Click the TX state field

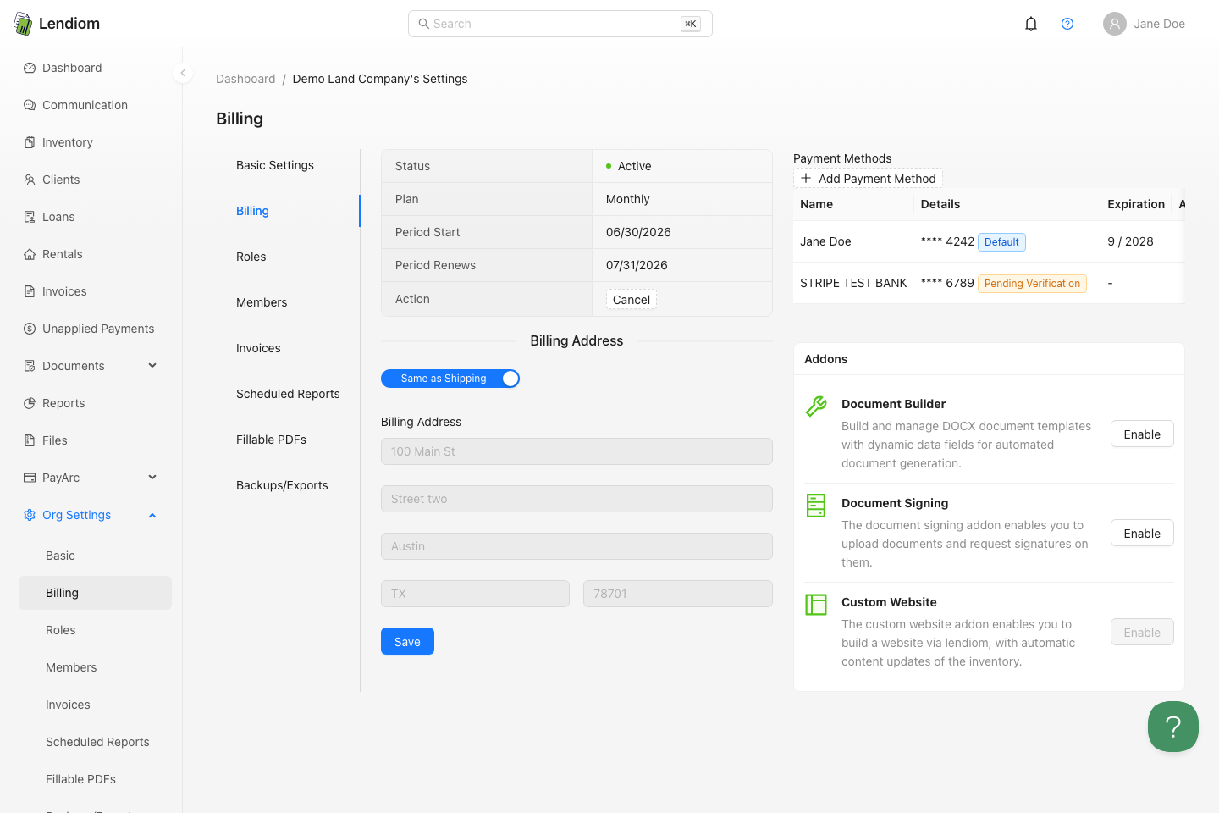click(x=475, y=594)
